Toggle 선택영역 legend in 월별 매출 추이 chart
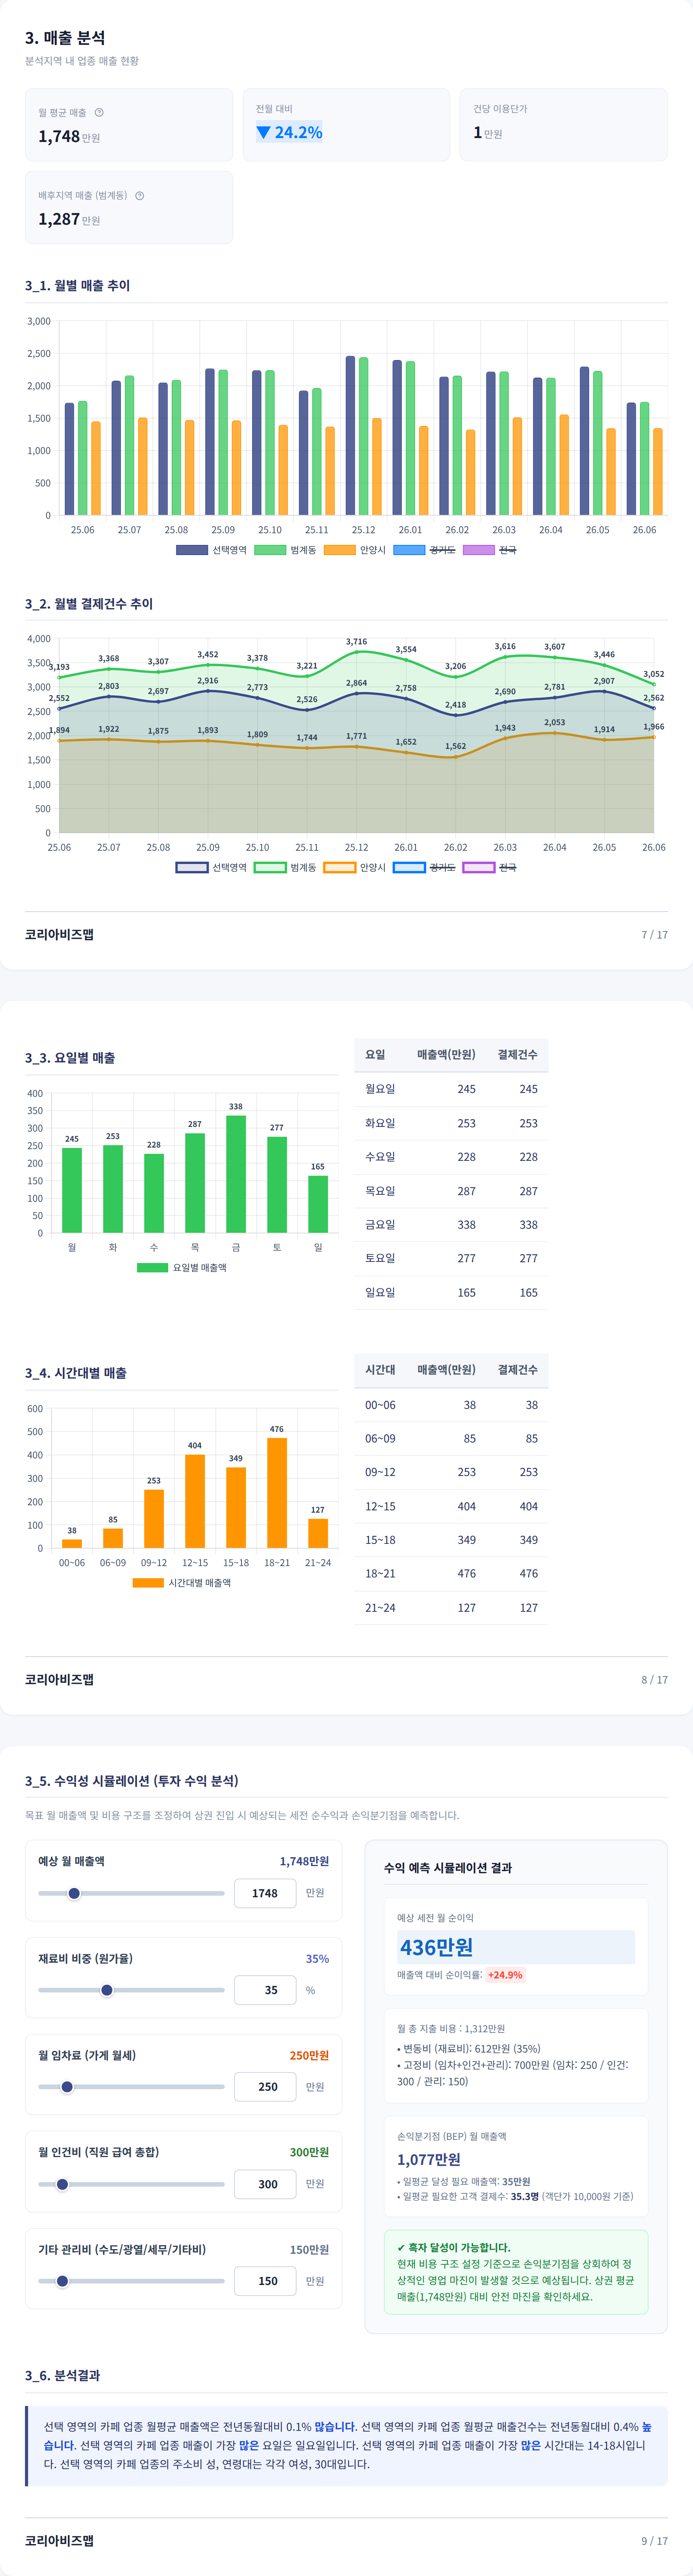The width and height of the screenshot is (693, 2576). click(211, 550)
